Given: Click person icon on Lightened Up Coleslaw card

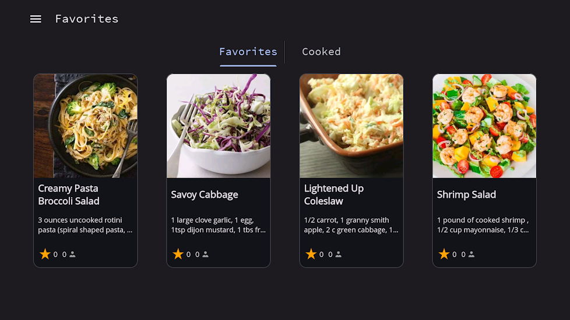Looking at the screenshot, I should [x=338, y=254].
